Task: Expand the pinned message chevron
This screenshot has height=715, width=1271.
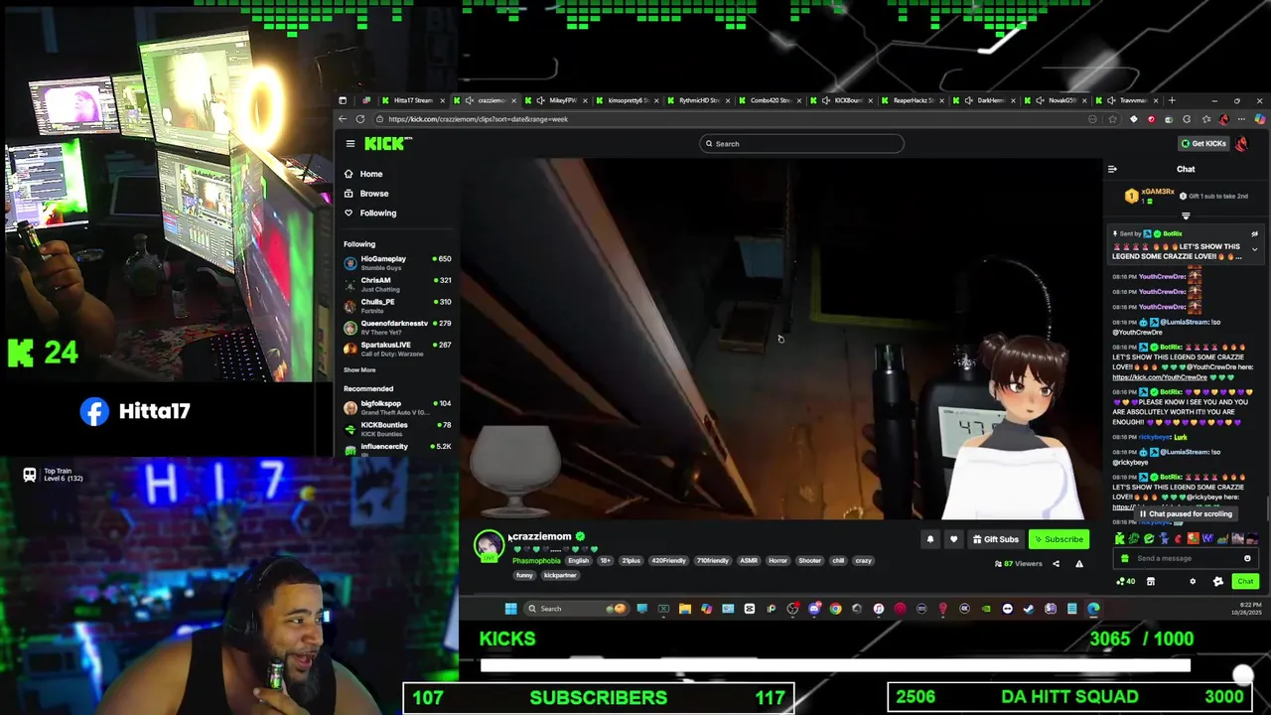Action: (x=1254, y=250)
